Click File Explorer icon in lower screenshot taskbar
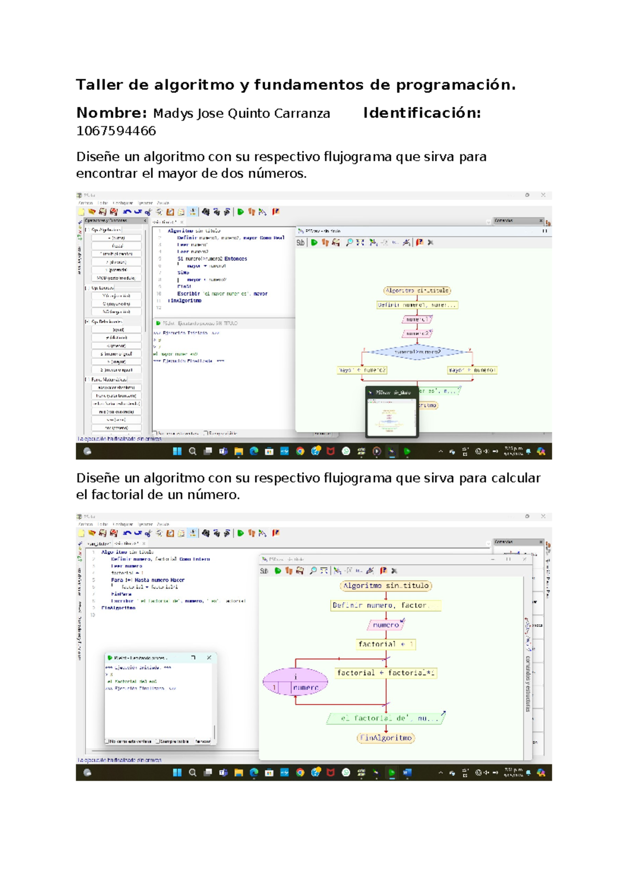The image size is (628, 888). click(239, 772)
